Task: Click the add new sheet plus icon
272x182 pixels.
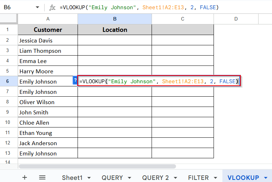Action: 25,177
